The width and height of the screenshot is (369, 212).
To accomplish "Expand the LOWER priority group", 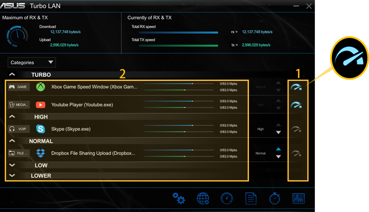I will pos(12,176).
